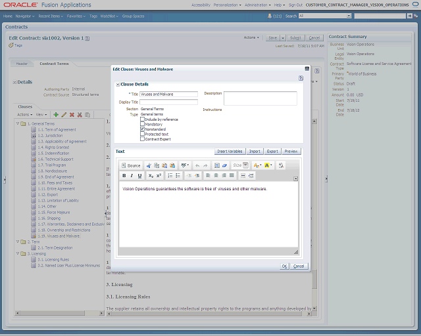421x336 pixels.
Task: Click the Select All icon in editor
Action: [217, 165]
